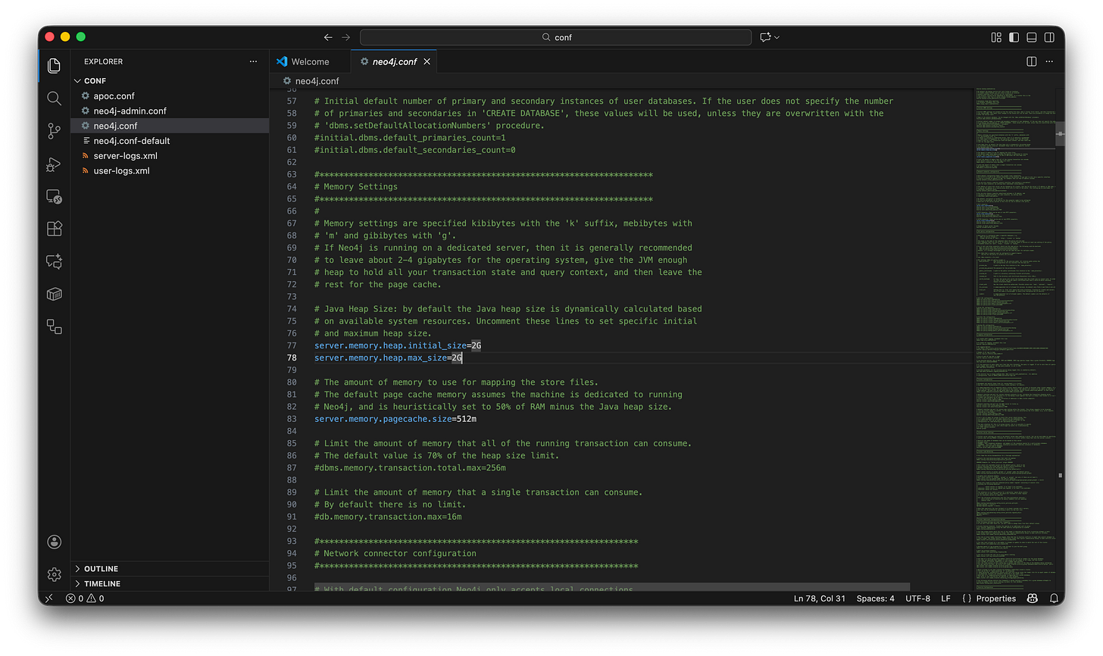
Task: Toggle the bottom panel visibility
Action: 1030,36
